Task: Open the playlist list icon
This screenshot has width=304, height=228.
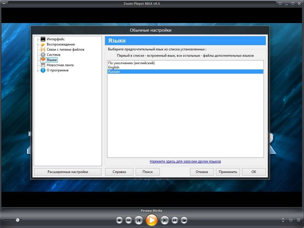Action: [x=299, y=220]
